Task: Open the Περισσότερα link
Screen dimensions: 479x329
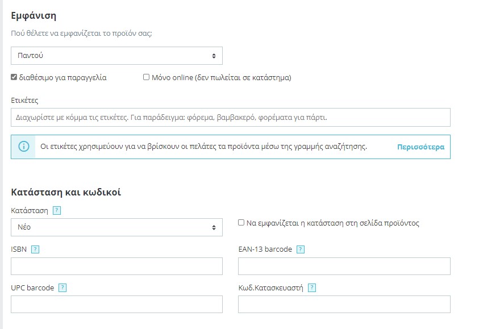Action: click(420, 147)
